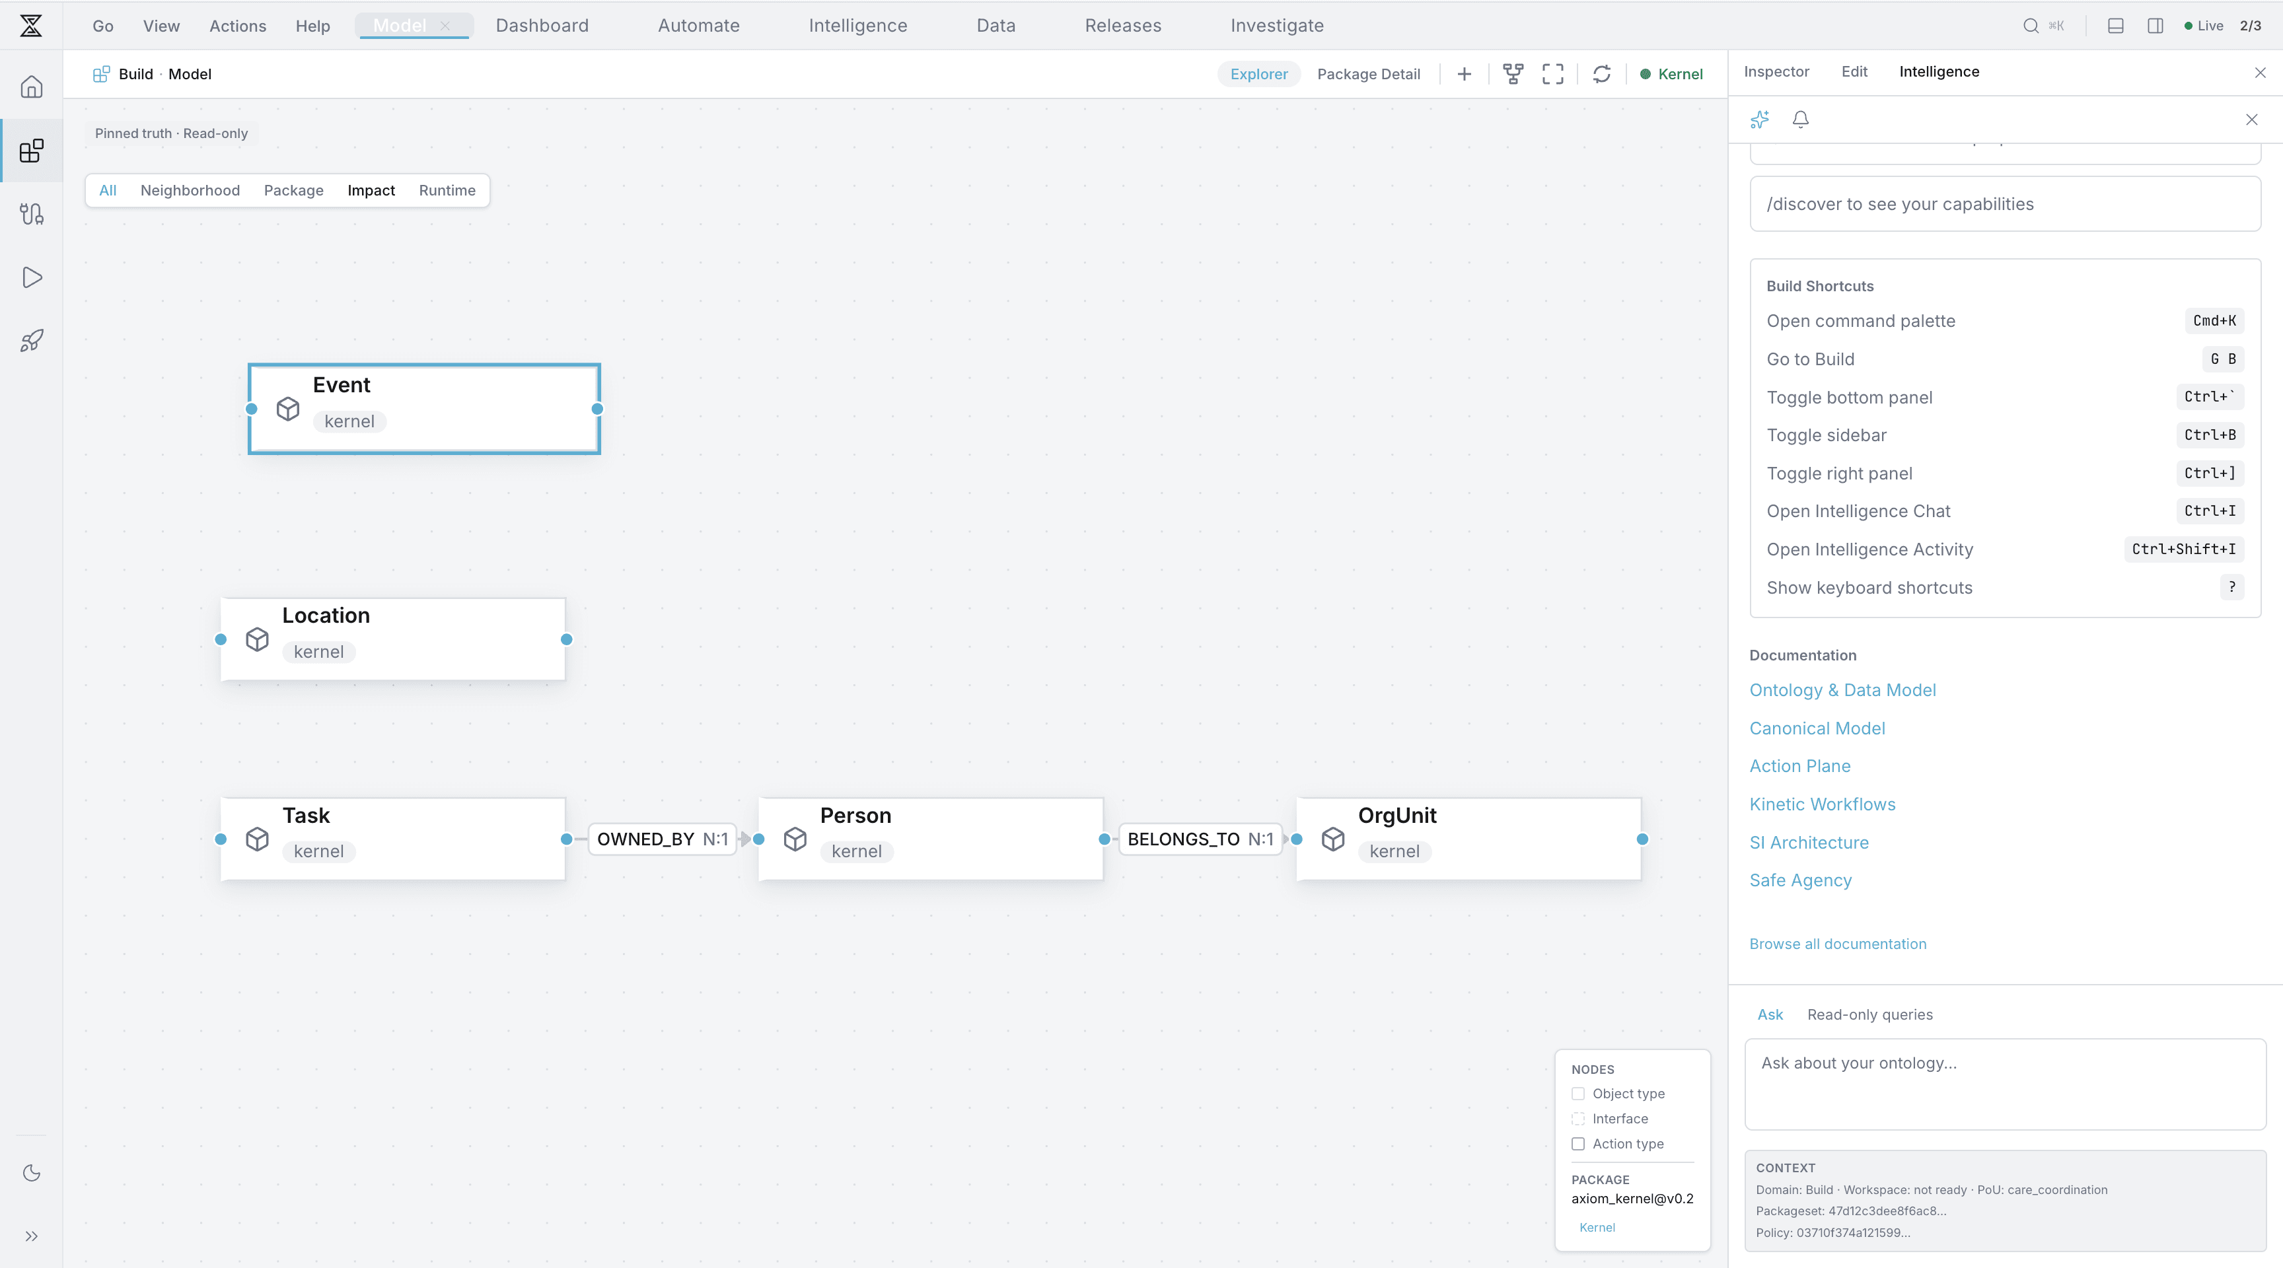The height and width of the screenshot is (1268, 2283).
Task: Open the Home icon in left sidebar
Action: coord(31,86)
